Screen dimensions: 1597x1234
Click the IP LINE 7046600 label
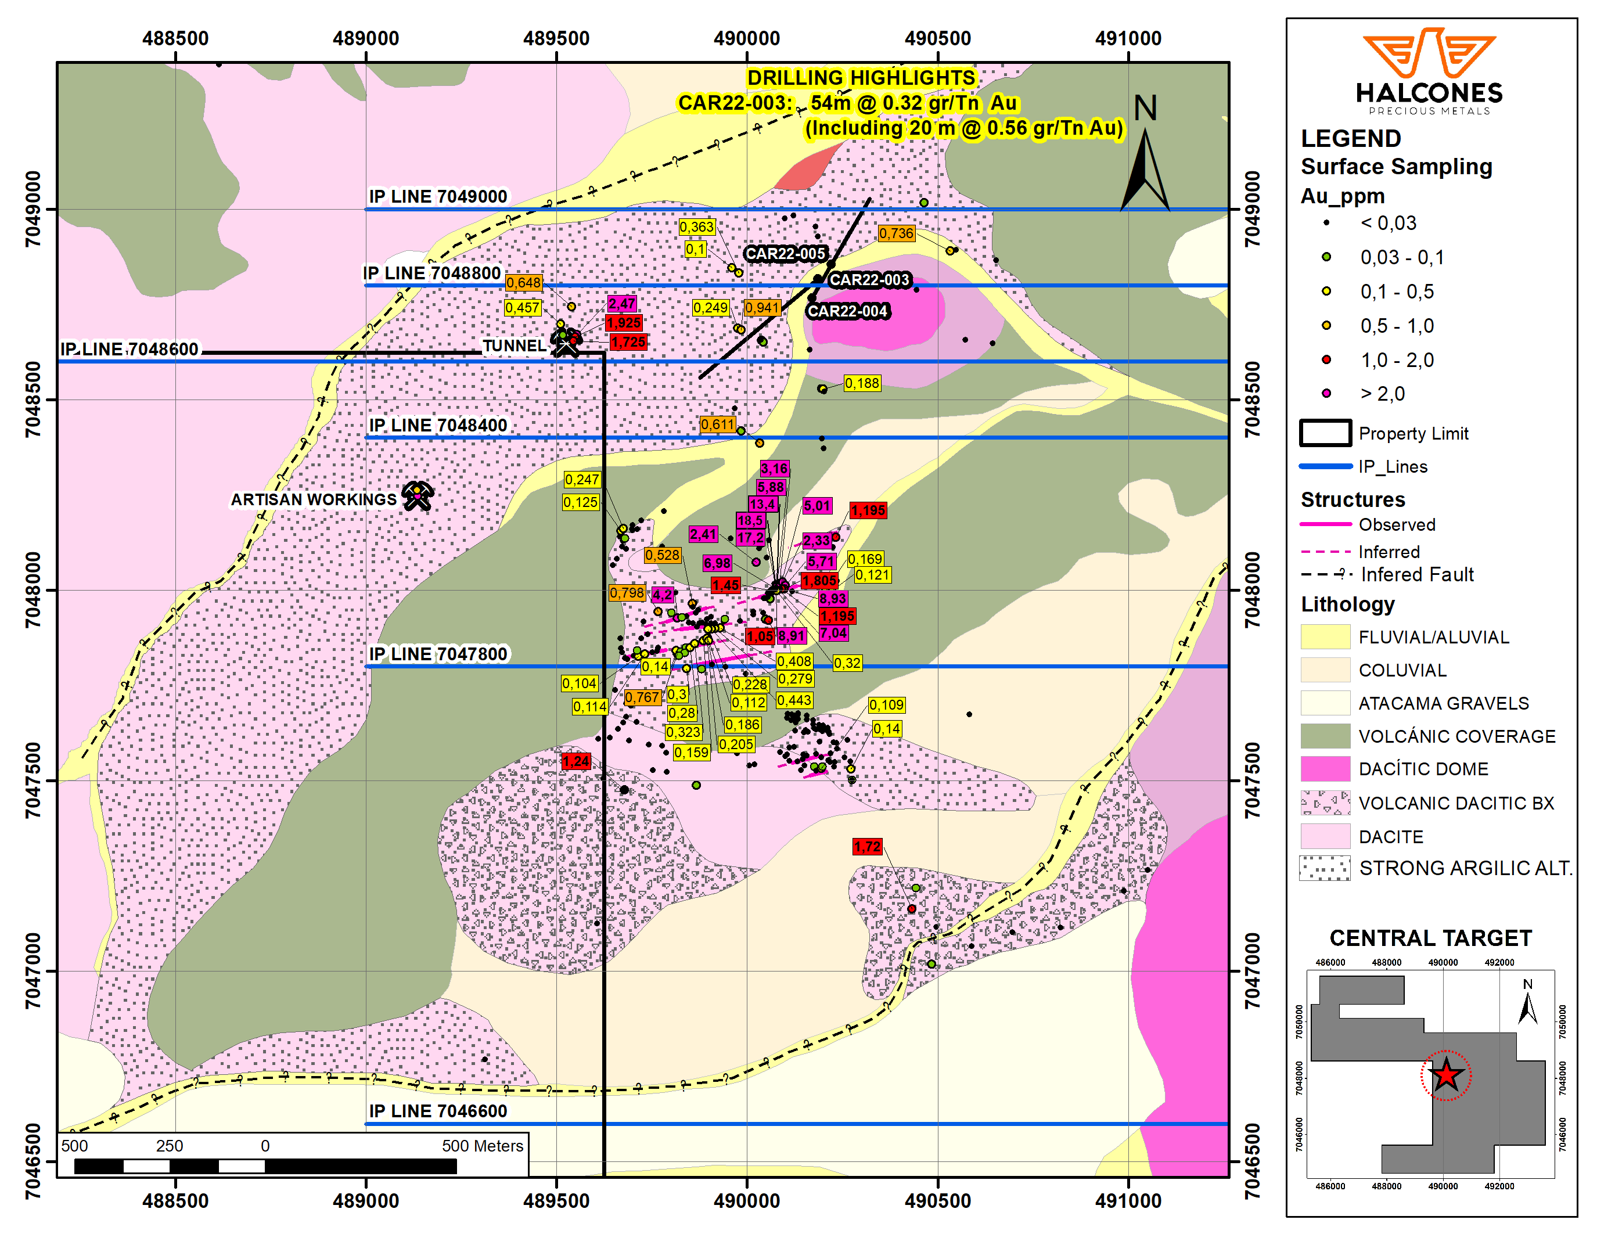coord(437,1110)
